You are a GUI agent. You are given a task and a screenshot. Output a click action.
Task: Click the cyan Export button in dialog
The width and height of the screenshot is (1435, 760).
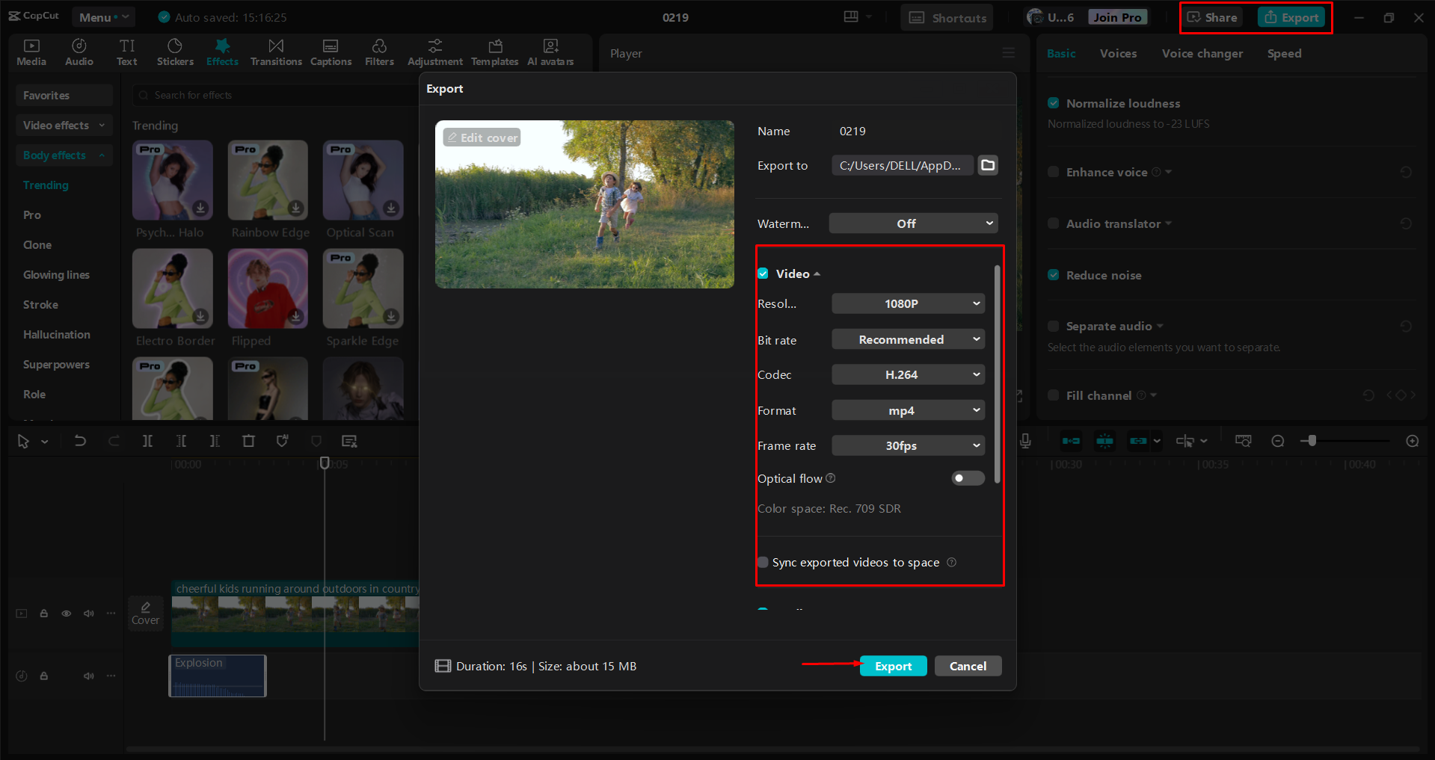click(893, 666)
